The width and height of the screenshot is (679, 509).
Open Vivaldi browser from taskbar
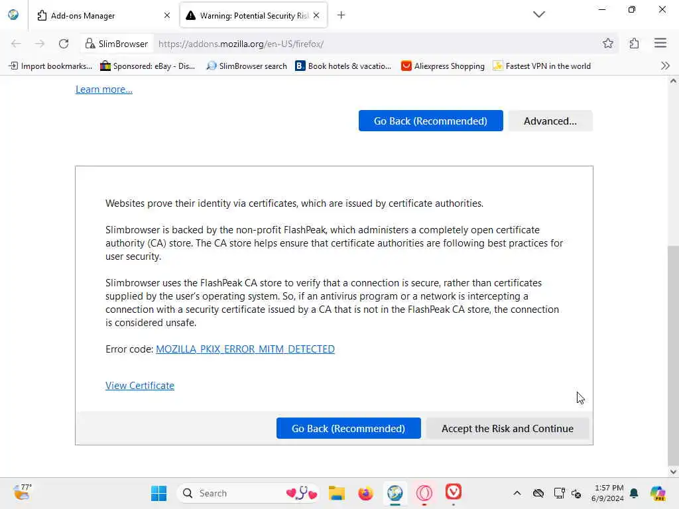454,492
